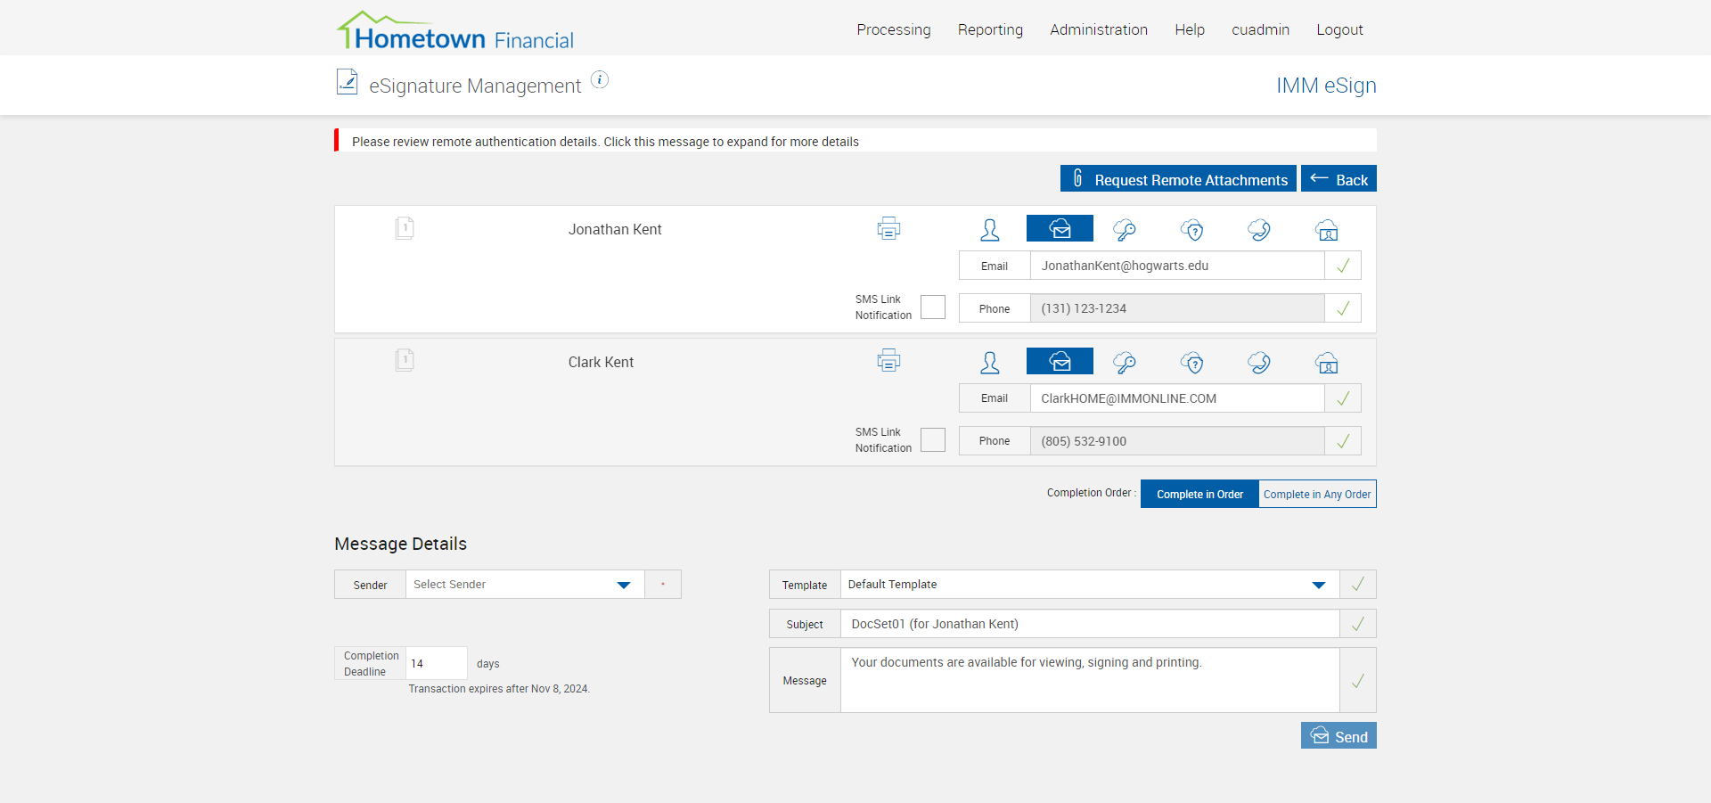Select security question shield icon for Clark Kent
Screen dimensions: 1711x803
[x=1192, y=363]
